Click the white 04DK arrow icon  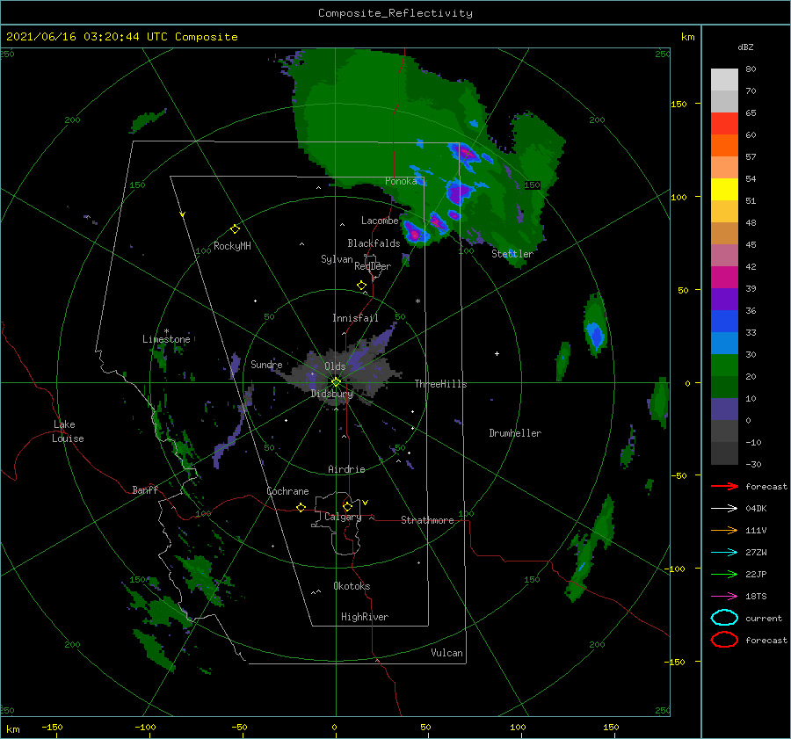(x=724, y=509)
